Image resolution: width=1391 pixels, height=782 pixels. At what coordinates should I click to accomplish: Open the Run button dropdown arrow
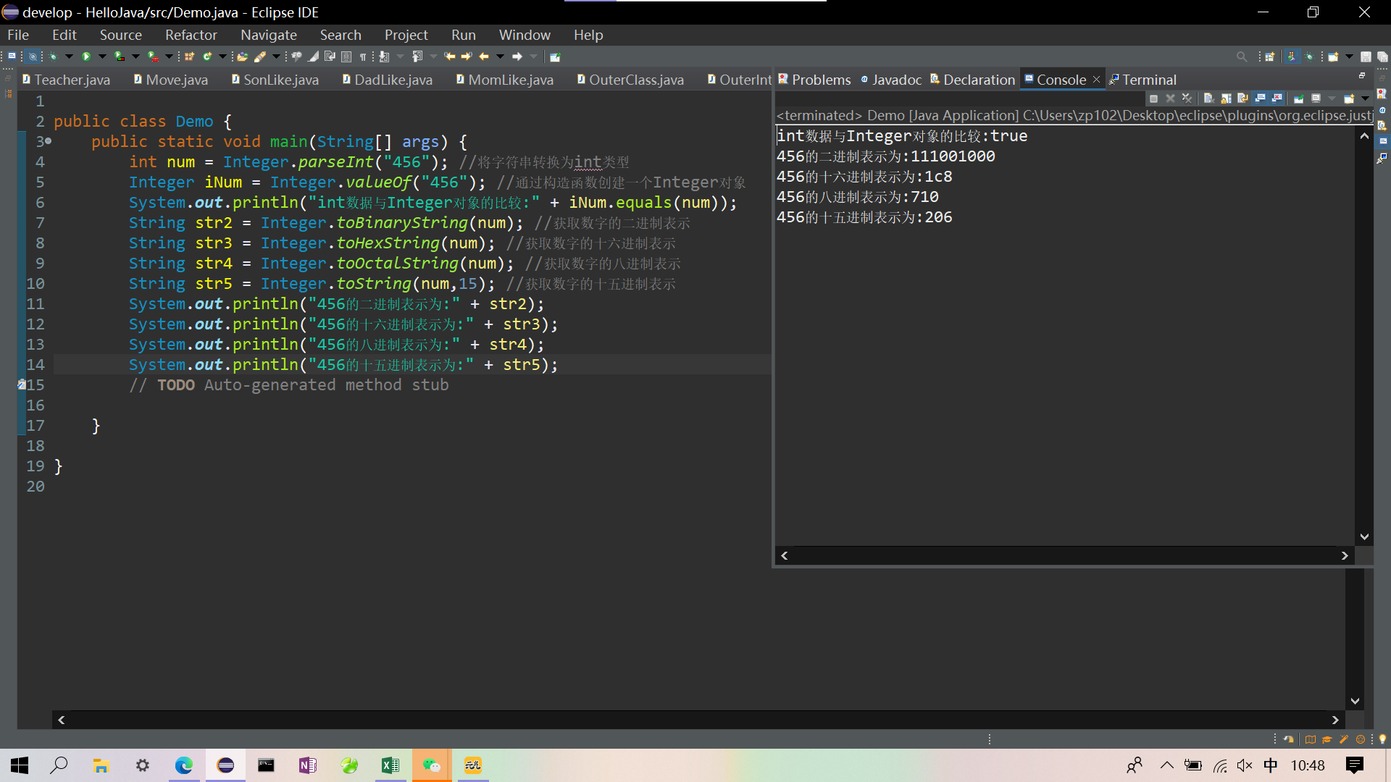(102, 56)
